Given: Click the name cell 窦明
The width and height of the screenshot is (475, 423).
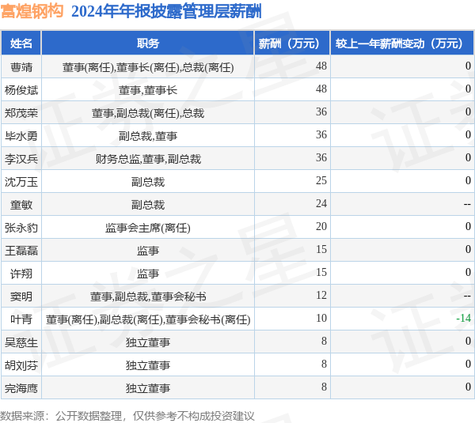Looking at the screenshot, I should (21, 296).
